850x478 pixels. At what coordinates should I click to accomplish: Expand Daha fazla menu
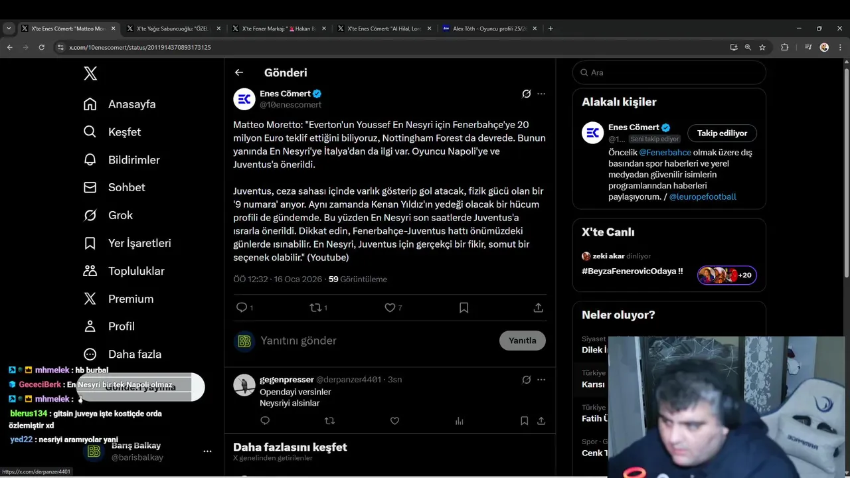coord(122,354)
